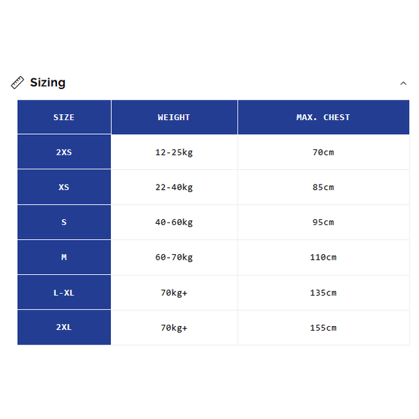This screenshot has height=419, width=419.
Task: Select the 2XL size row label
Action: 64,327
